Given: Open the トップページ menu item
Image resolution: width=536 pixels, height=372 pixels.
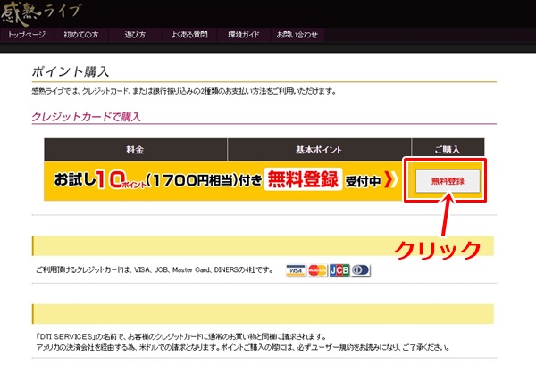Looking at the screenshot, I should (27, 35).
